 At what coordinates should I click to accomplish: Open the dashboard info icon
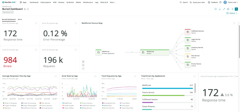[x=28, y=9]
